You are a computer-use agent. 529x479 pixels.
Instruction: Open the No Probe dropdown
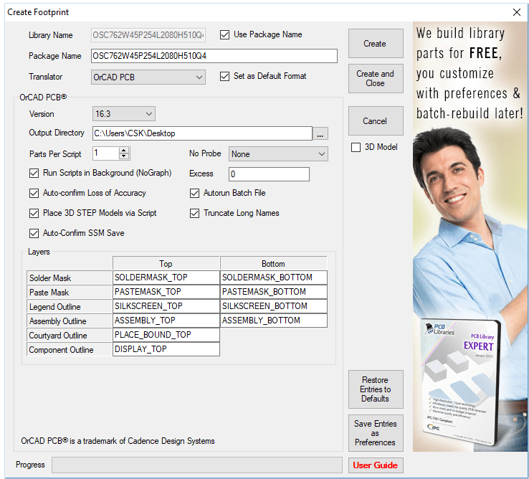click(278, 154)
